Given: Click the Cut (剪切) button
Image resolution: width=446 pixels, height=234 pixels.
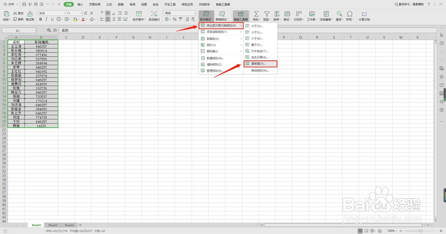Looking at the screenshot, I should (x=18, y=13).
